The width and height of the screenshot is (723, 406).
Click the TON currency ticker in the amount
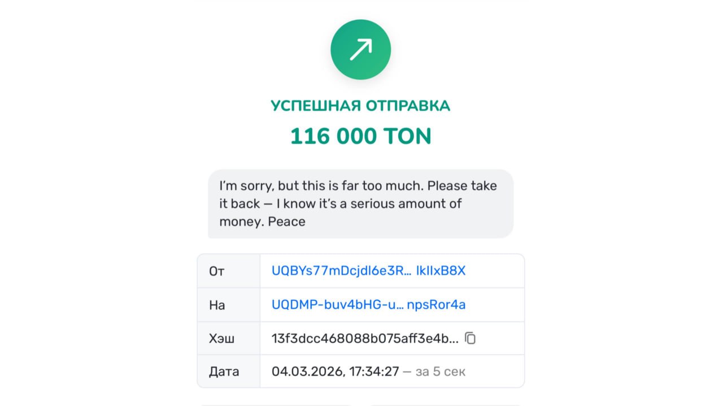click(406, 136)
